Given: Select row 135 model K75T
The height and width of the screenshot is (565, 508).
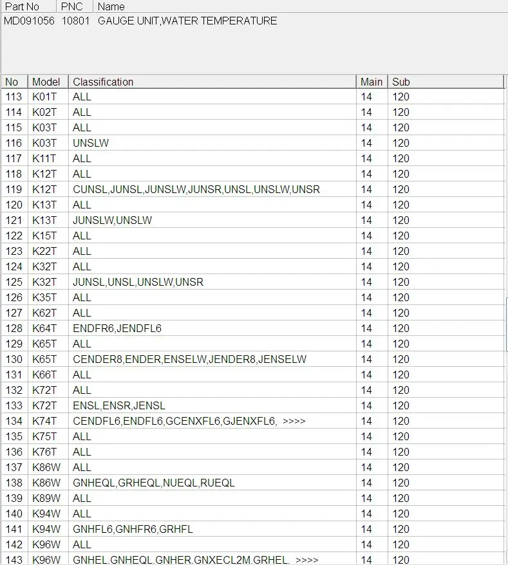Looking at the screenshot, I should pos(44,437).
